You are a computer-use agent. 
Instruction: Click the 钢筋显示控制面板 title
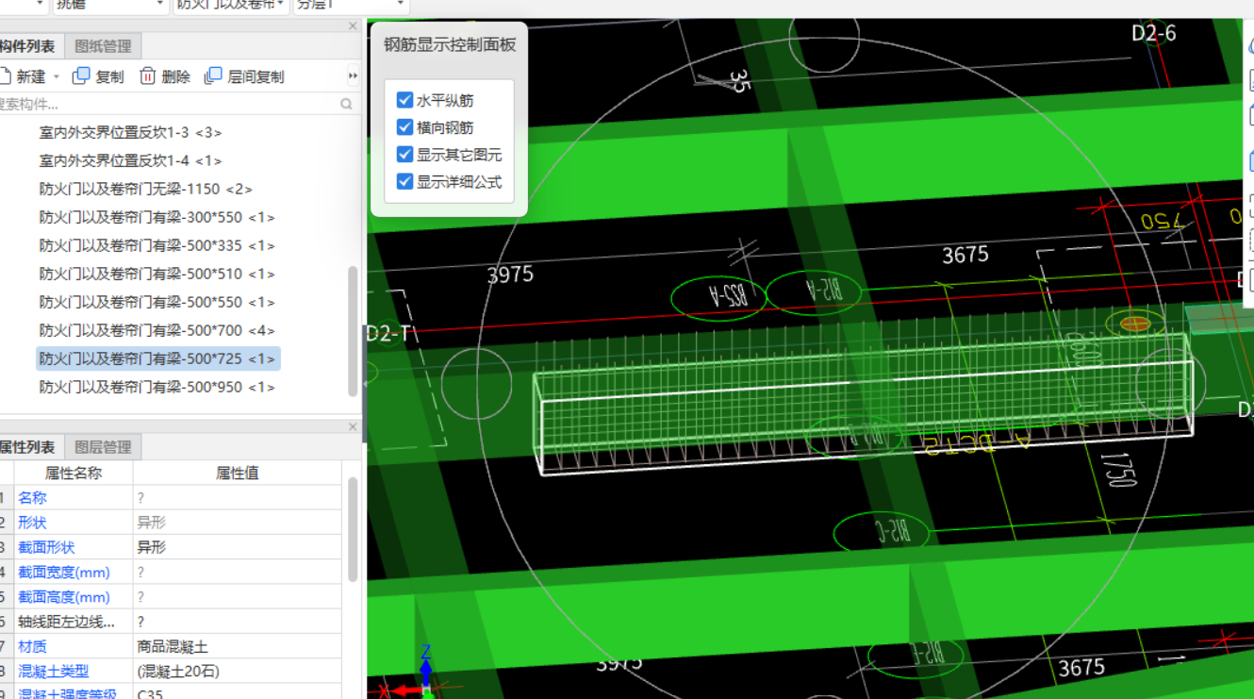pos(450,44)
